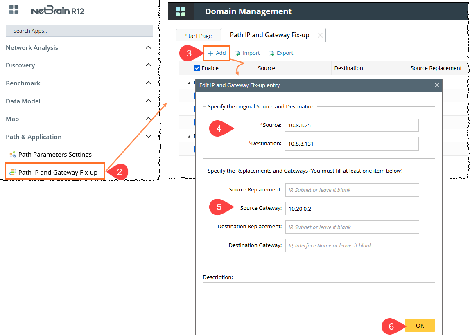This screenshot has width=470, height=335.
Task: Click the Export button label
Action: click(x=285, y=53)
